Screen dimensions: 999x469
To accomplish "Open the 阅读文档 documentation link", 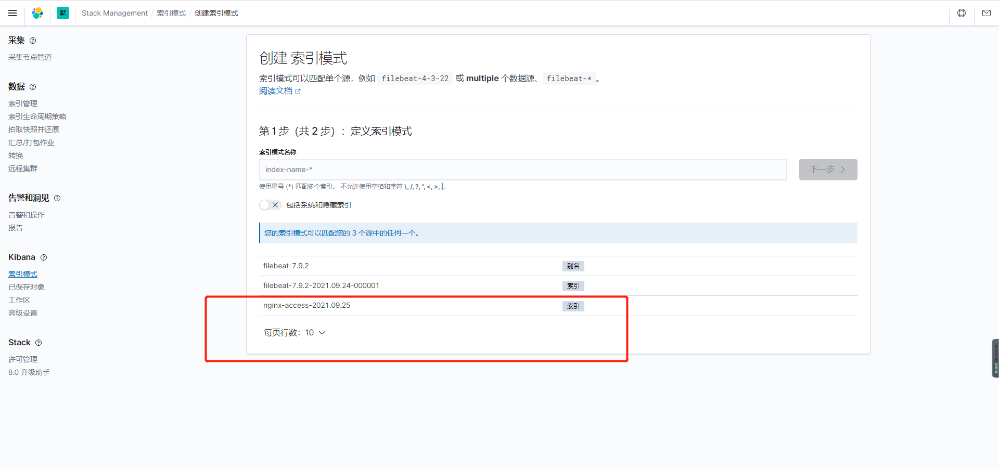I will [x=275, y=90].
